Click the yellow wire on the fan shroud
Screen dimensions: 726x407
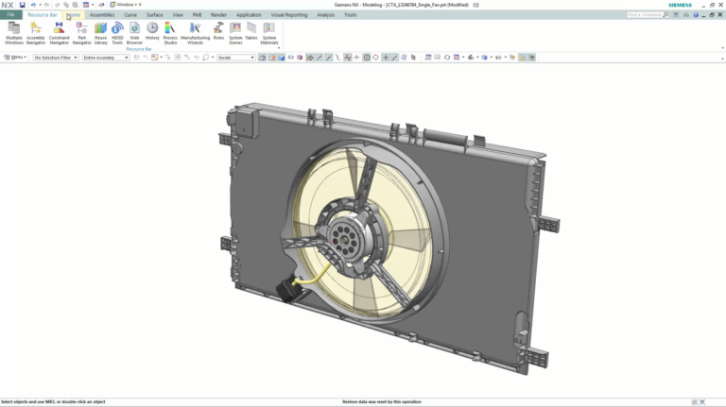click(311, 276)
